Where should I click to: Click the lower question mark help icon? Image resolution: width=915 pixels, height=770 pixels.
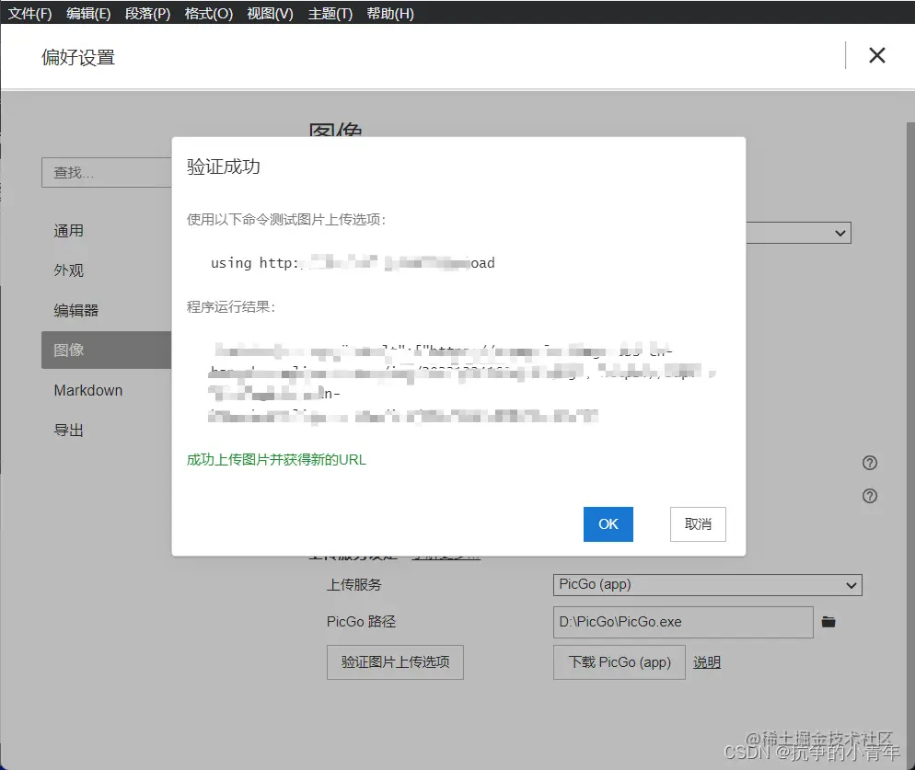(870, 496)
